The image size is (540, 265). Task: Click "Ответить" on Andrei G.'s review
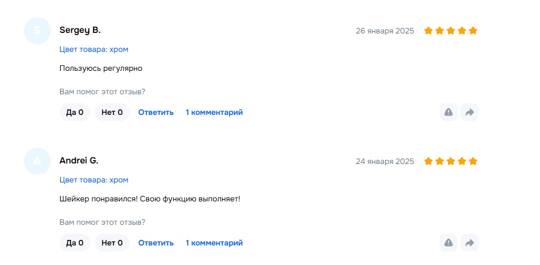[x=156, y=243]
